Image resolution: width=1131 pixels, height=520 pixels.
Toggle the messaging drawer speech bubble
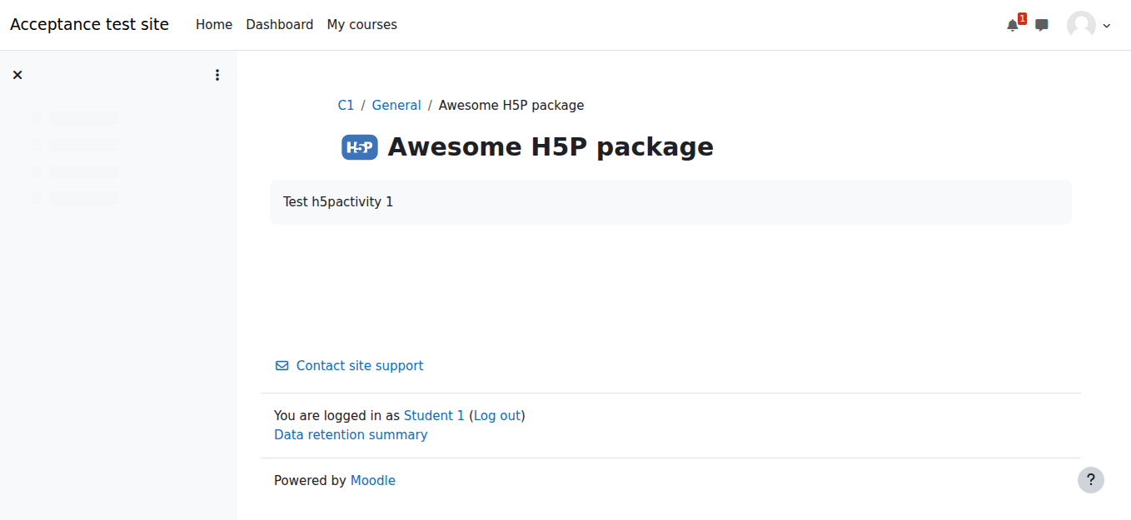pyautogui.click(x=1041, y=25)
